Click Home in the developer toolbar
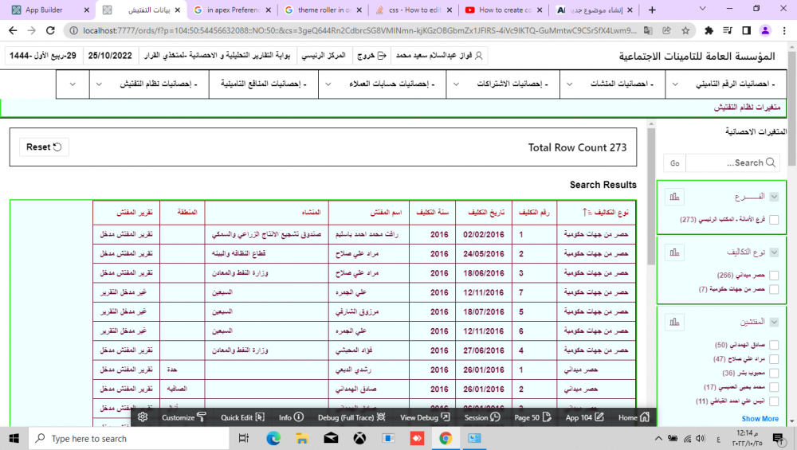Screen dimensions: 797x450 [x=633, y=417]
